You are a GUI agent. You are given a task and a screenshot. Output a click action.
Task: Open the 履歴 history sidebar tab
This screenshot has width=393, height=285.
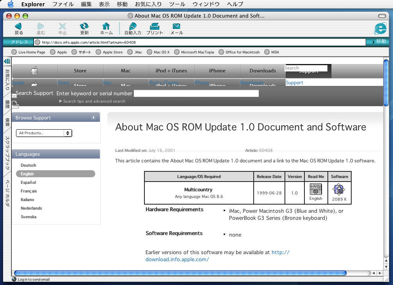click(7, 104)
